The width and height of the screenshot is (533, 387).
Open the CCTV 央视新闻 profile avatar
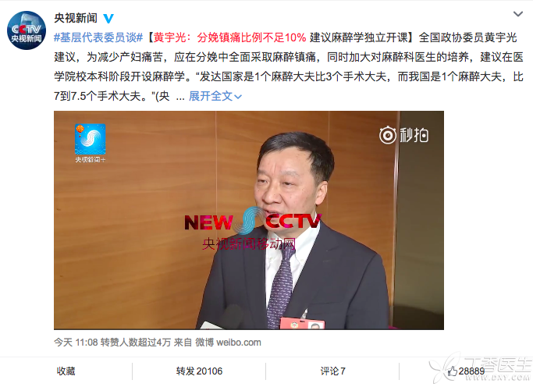coord(27,30)
